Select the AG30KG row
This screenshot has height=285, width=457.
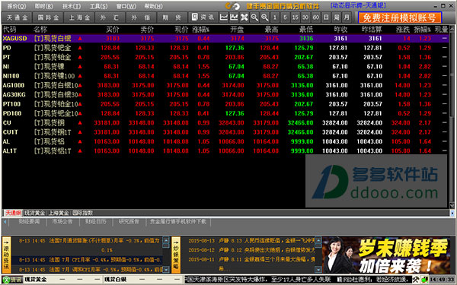tap(225, 94)
